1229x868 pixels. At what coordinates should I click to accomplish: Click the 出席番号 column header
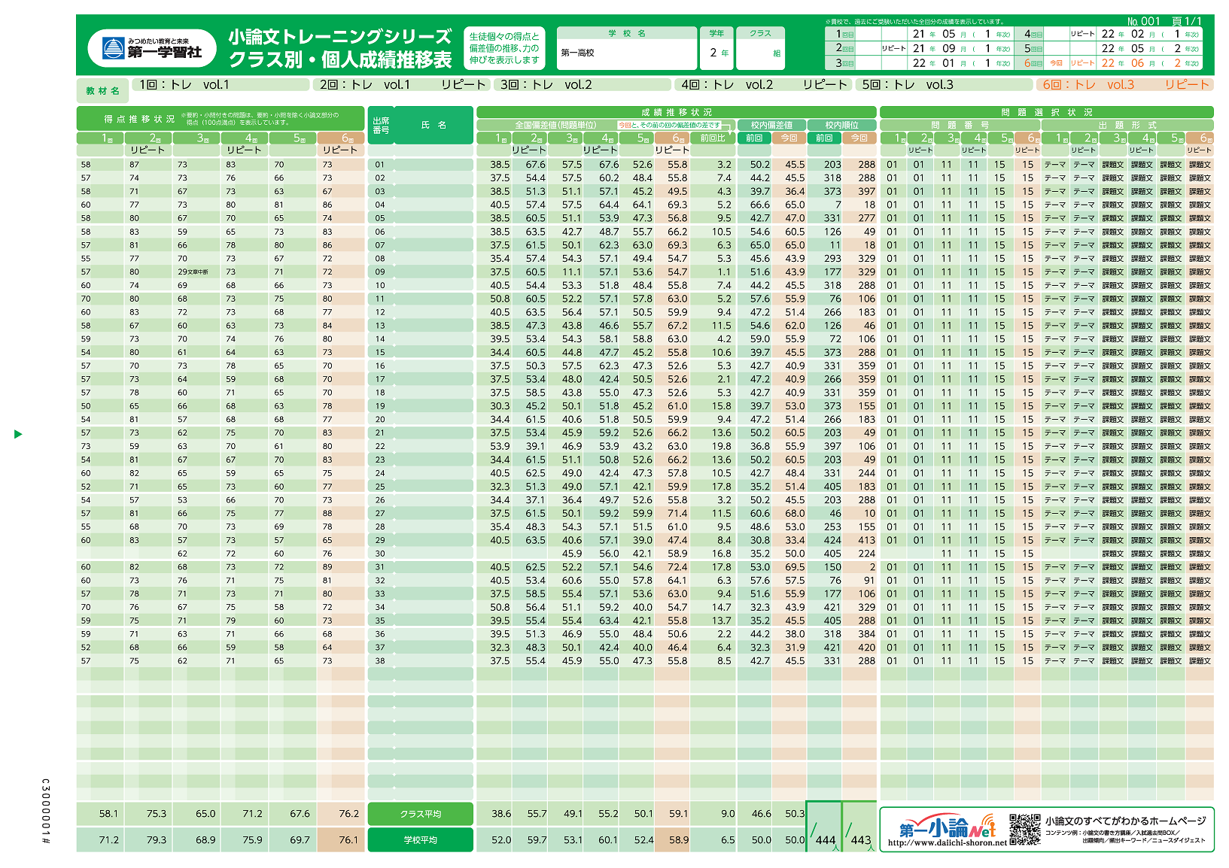point(381,125)
